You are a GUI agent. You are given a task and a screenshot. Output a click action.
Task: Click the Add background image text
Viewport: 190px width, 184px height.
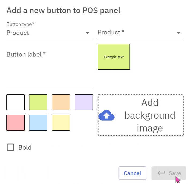tap(150, 115)
